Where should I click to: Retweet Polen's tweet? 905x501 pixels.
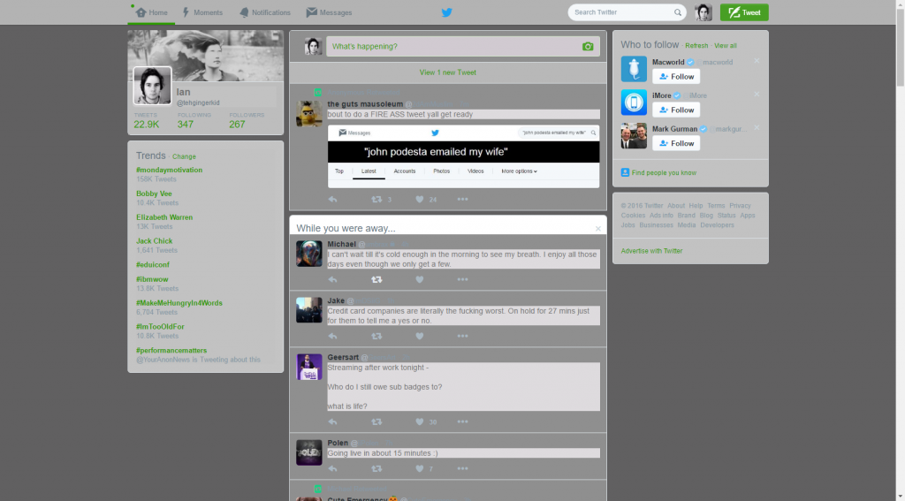(x=376, y=468)
